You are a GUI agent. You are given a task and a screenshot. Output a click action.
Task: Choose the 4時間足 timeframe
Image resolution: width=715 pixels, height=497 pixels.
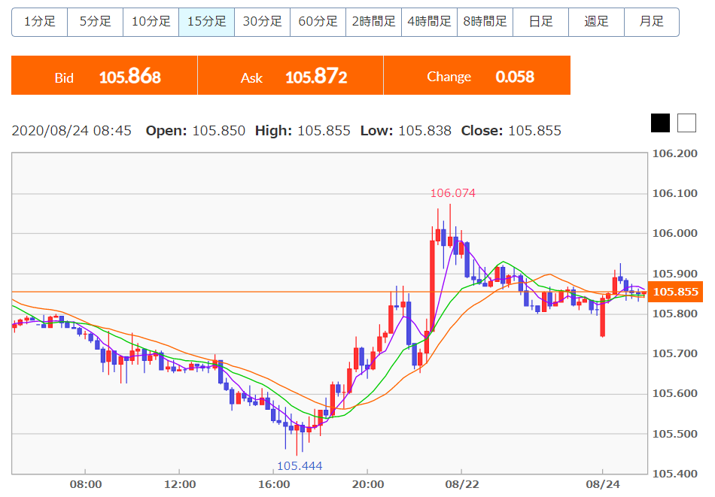click(429, 21)
